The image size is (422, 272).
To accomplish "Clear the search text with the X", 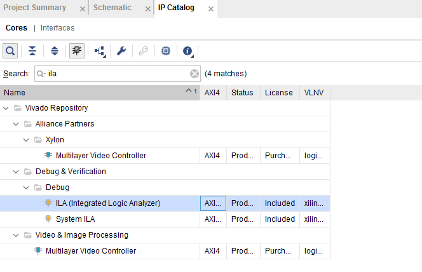I will point(194,74).
